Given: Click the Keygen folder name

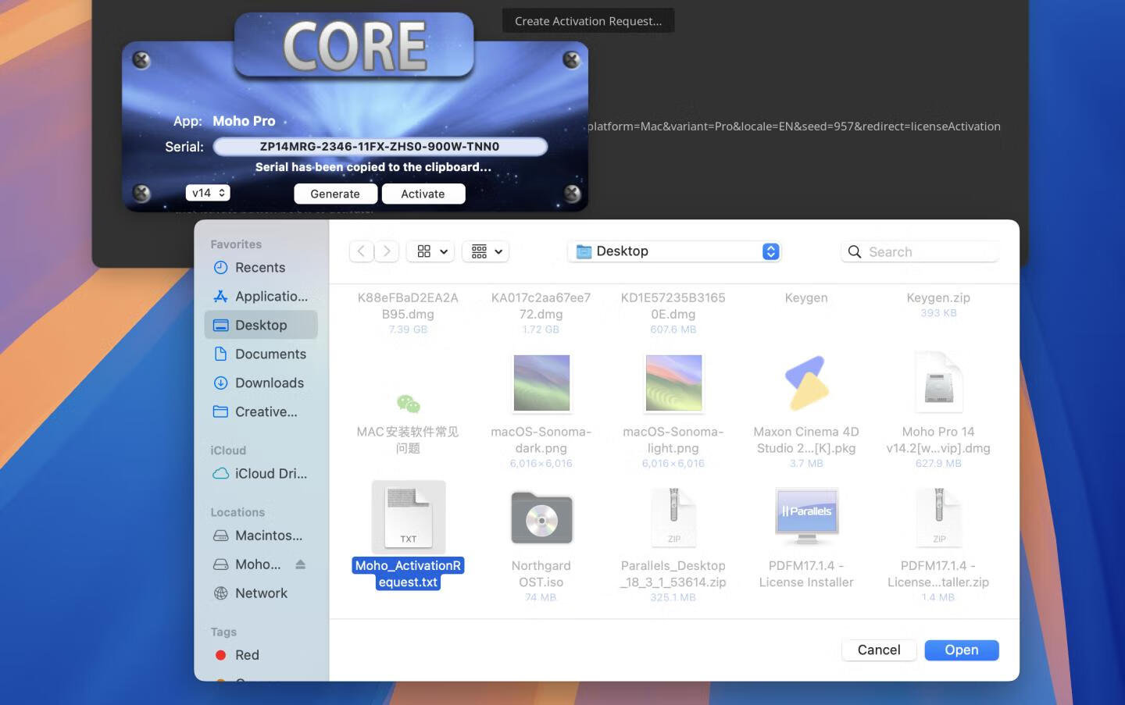Looking at the screenshot, I should click(806, 297).
